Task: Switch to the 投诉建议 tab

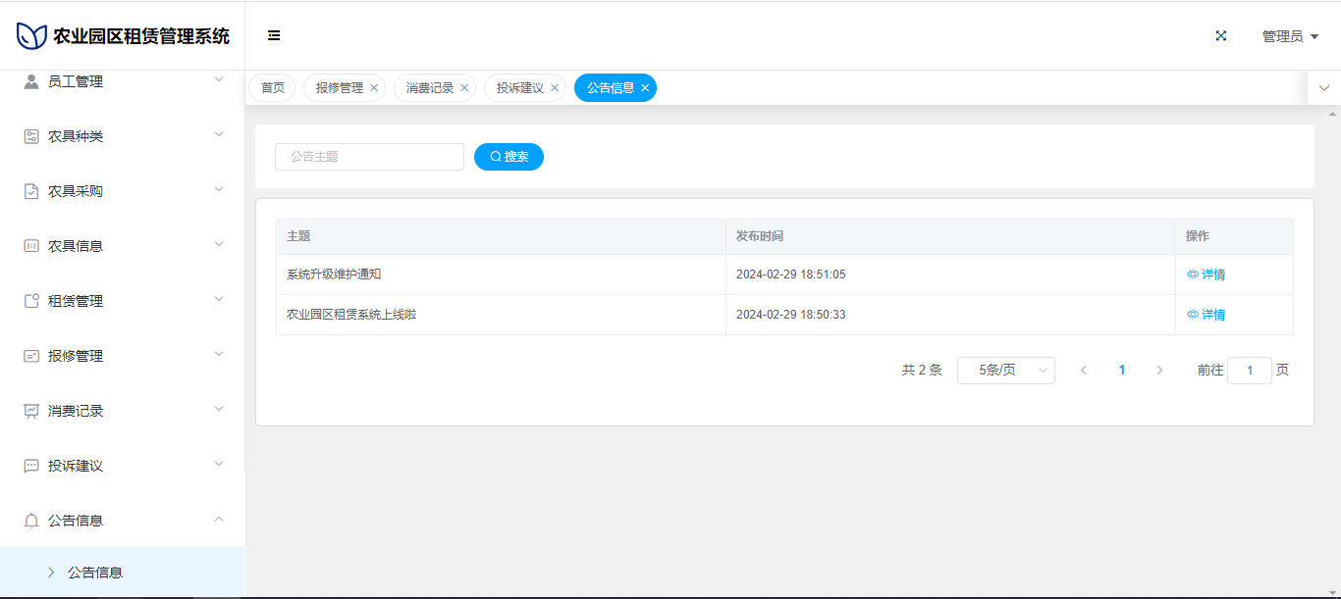Action: 520,88
